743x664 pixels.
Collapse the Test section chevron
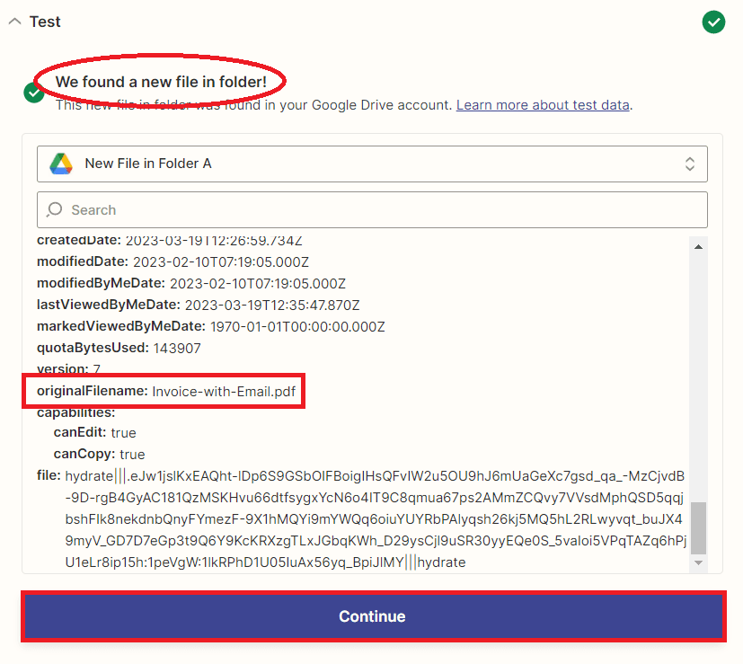14,22
